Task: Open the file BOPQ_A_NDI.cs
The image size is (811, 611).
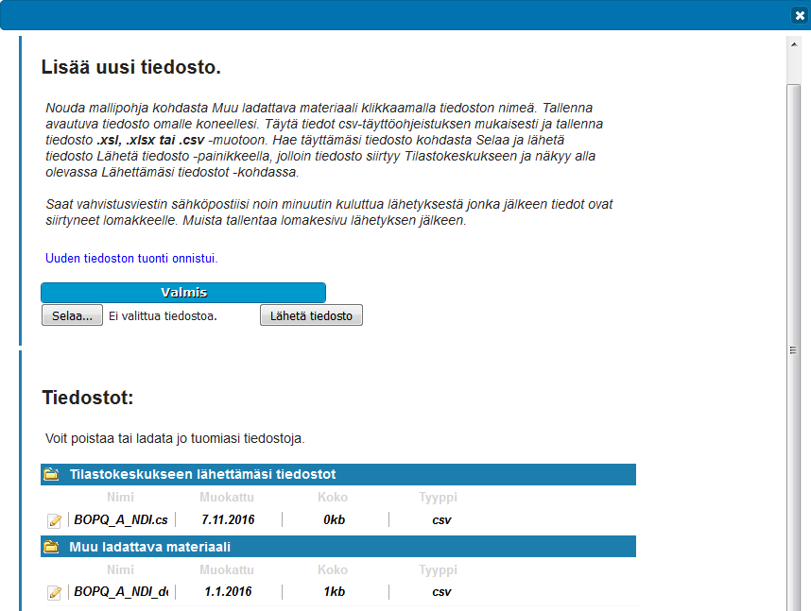Action: (x=121, y=520)
